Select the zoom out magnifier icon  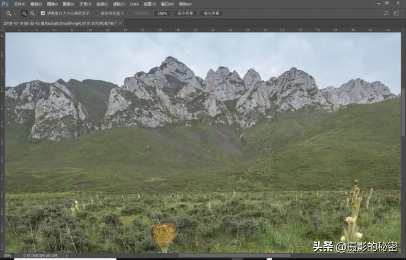[x=32, y=13]
